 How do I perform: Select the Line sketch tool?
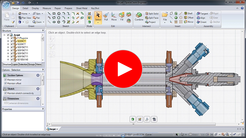tap(49, 14)
